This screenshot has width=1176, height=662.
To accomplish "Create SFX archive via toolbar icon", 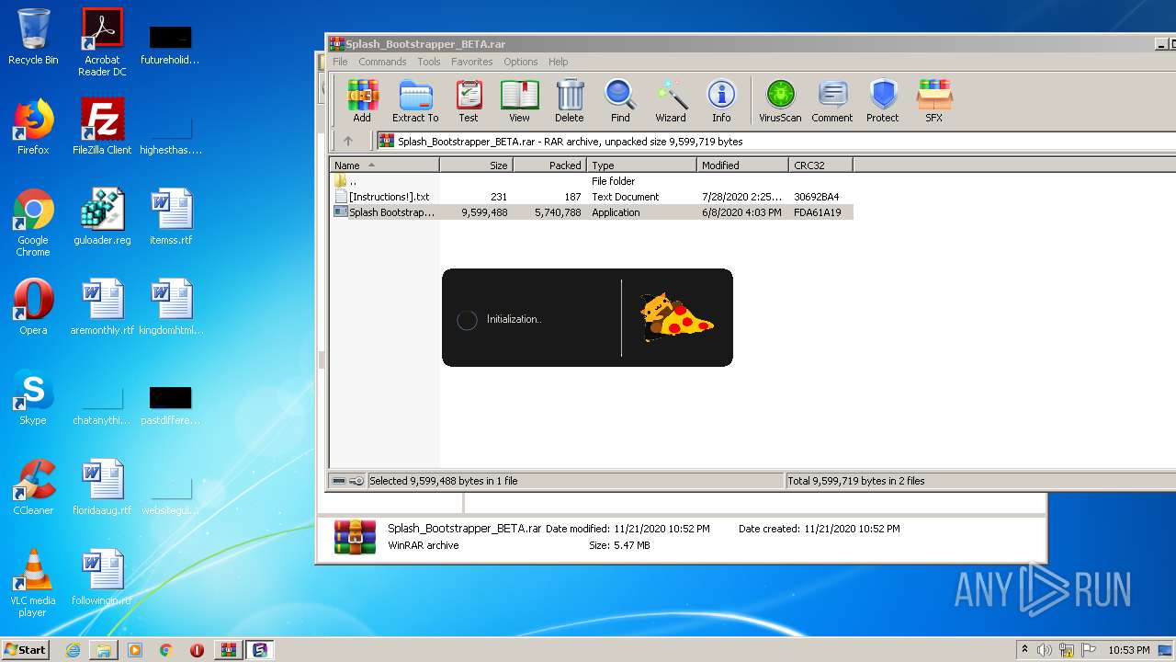I will [933, 101].
